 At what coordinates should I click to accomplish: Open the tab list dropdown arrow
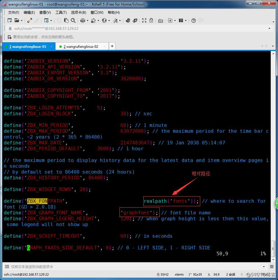pyautogui.click(x=273, y=46)
